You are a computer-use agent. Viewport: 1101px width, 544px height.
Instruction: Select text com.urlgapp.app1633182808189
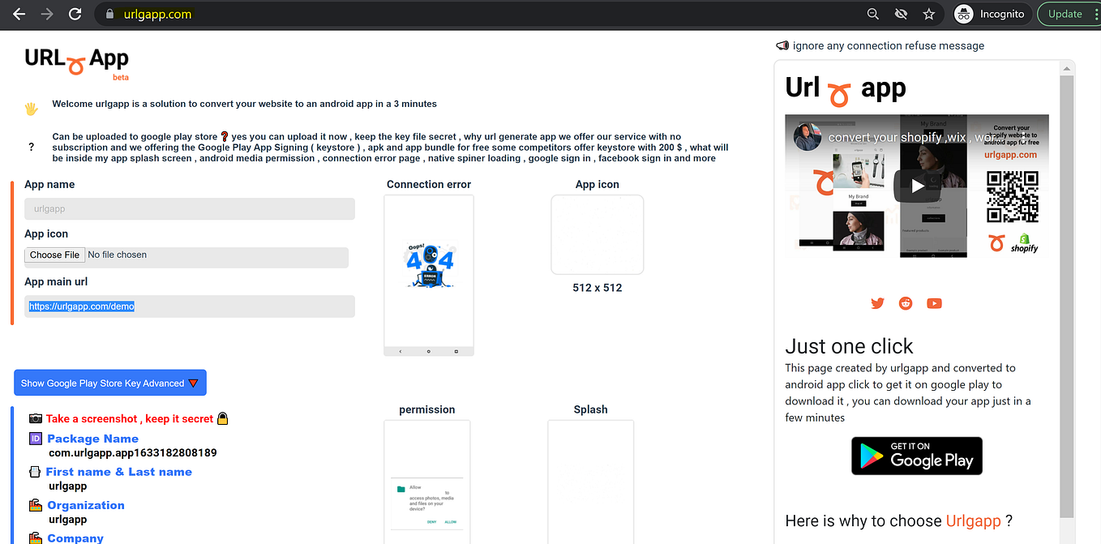pyautogui.click(x=133, y=452)
